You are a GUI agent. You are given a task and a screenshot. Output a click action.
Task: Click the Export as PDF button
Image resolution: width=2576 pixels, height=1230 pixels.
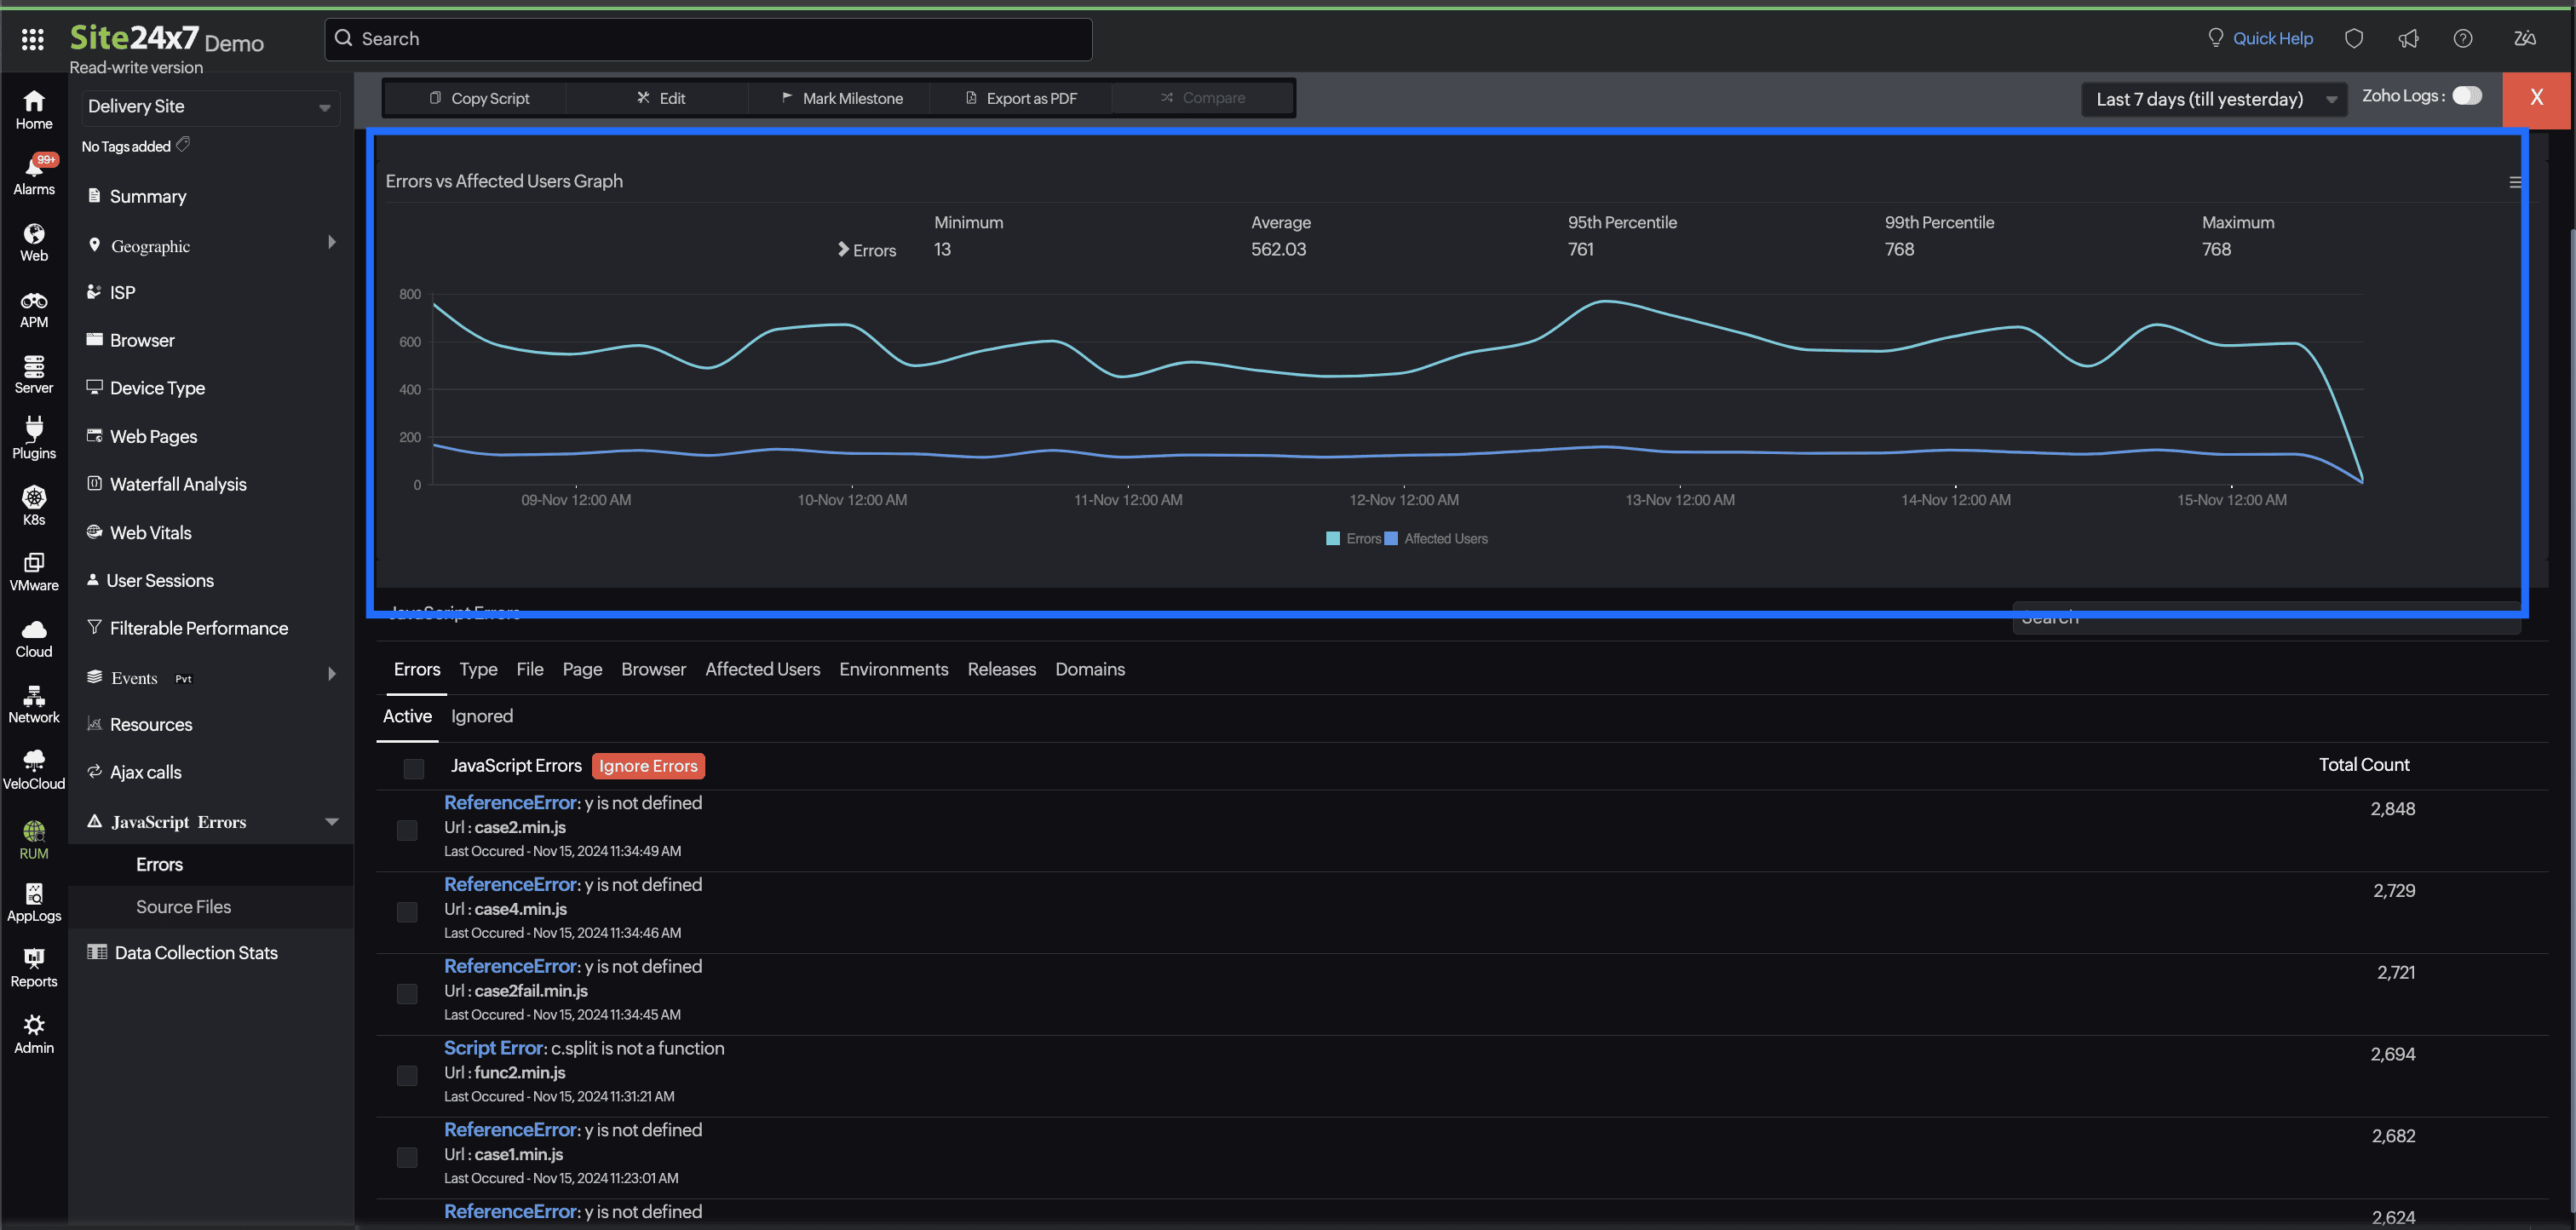pos(1020,98)
